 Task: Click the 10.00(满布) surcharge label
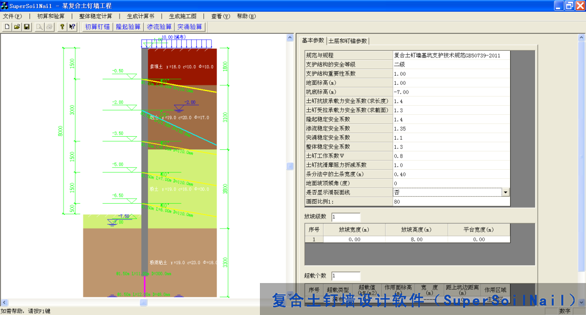tap(173, 37)
